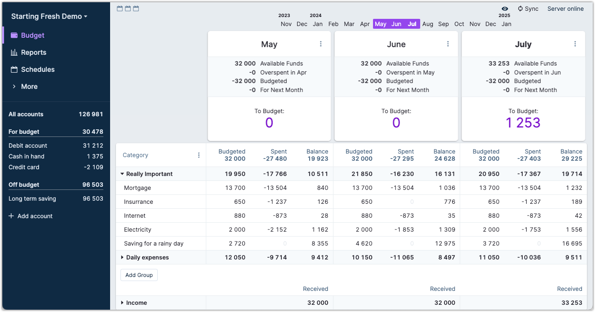The width and height of the screenshot is (595, 312).
Task: Click July's To Budget amount 1 253
Action: (x=523, y=123)
